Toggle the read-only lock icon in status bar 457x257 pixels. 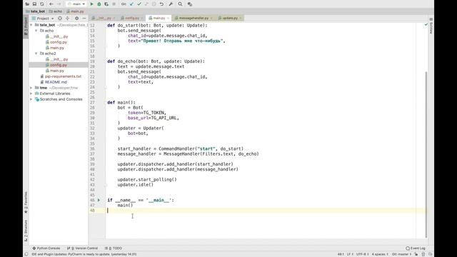[416, 254]
